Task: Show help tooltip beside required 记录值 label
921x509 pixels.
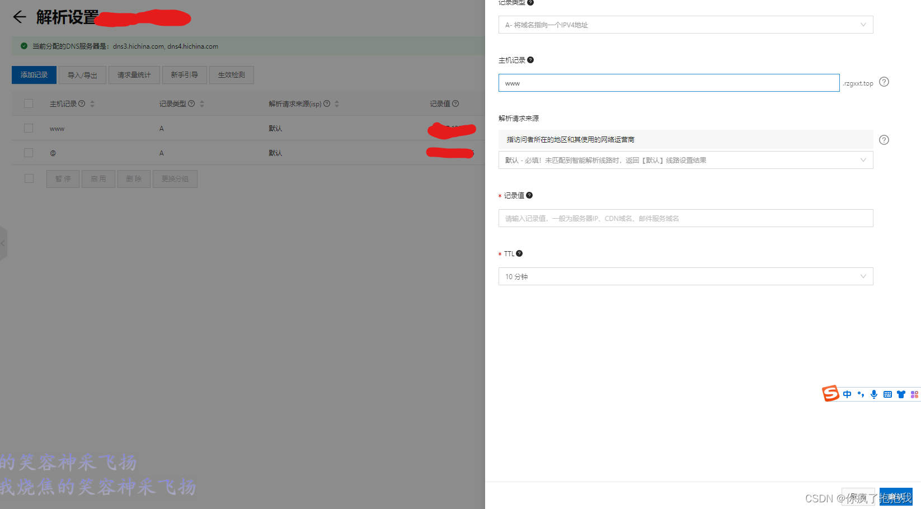Action: (529, 195)
